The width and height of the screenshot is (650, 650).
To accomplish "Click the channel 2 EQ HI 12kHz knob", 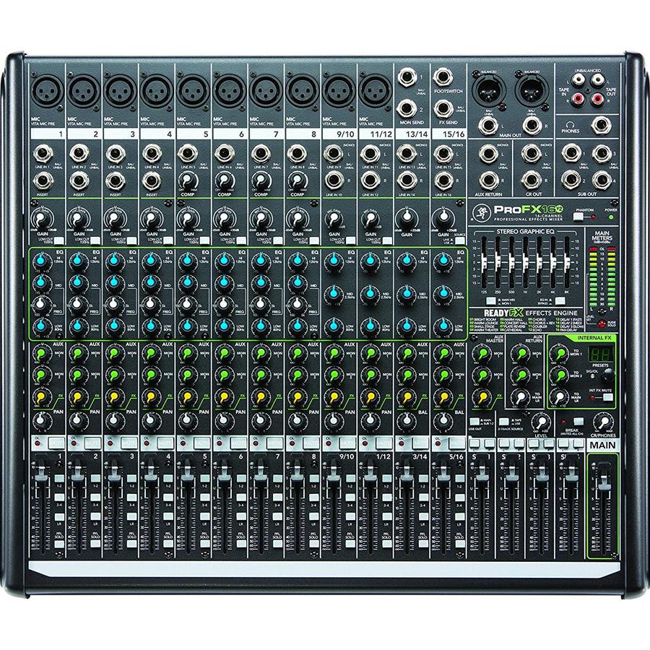I will coord(78,261).
